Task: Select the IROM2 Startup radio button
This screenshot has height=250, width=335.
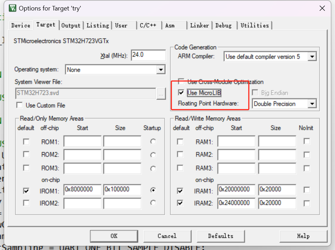Action: 153,203
